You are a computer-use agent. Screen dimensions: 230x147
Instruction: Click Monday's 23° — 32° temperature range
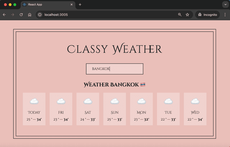pos(141,119)
